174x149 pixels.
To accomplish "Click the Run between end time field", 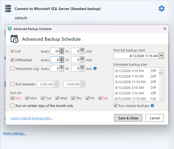I will coord(72,84).
